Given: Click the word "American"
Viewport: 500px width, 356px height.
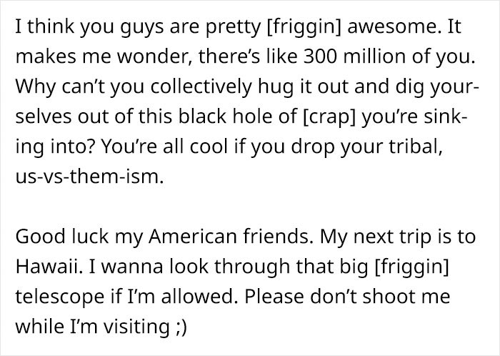Looking at the screenshot, I should pyautogui.click(x=192, y=237).
